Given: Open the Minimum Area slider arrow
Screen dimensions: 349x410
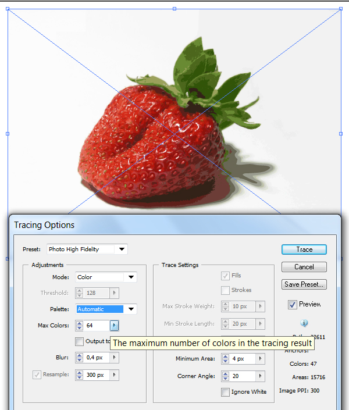Looking at the screenshot, I should click(261, 359).
